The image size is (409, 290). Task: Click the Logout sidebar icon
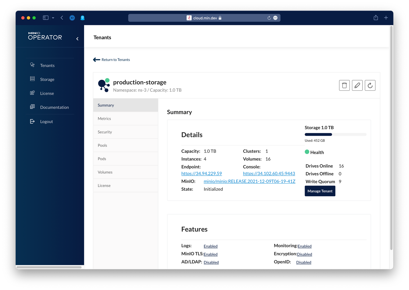tap(32, 122)
